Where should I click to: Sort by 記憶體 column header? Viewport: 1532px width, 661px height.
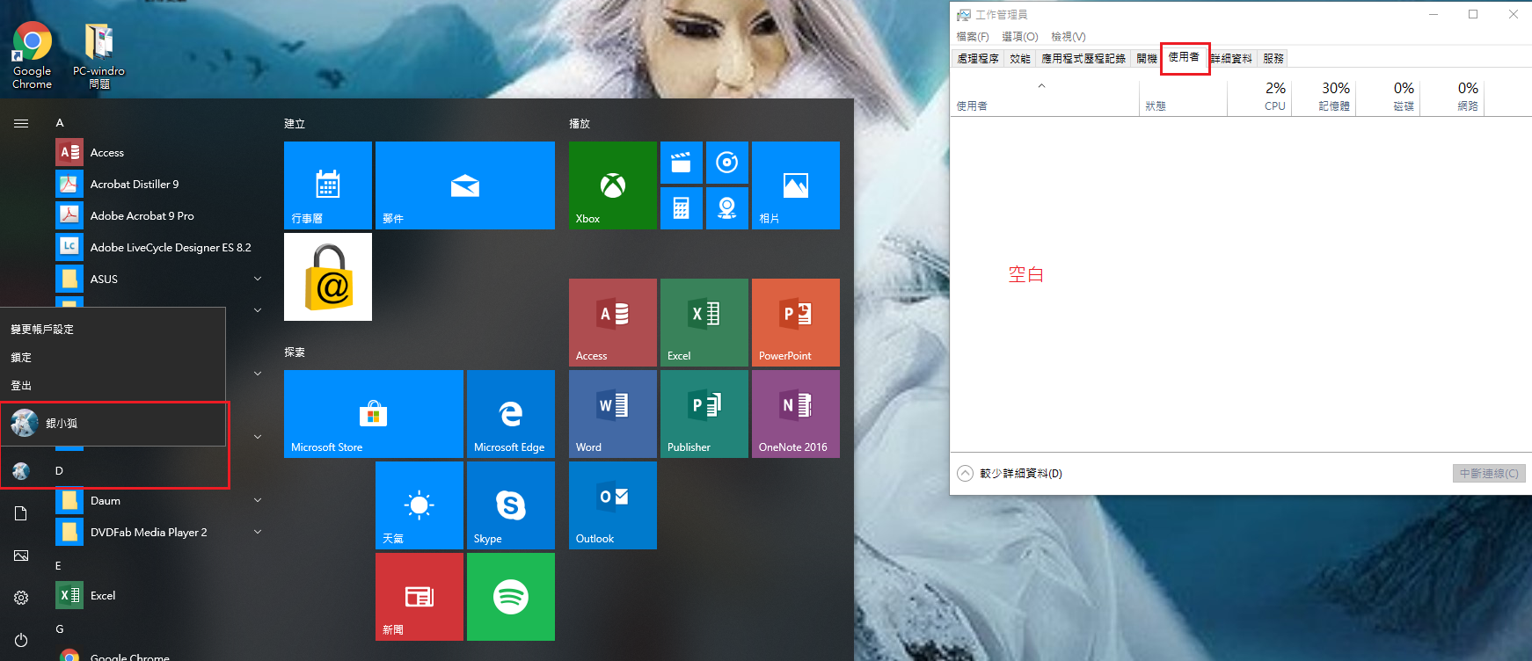click(1324, 97)
